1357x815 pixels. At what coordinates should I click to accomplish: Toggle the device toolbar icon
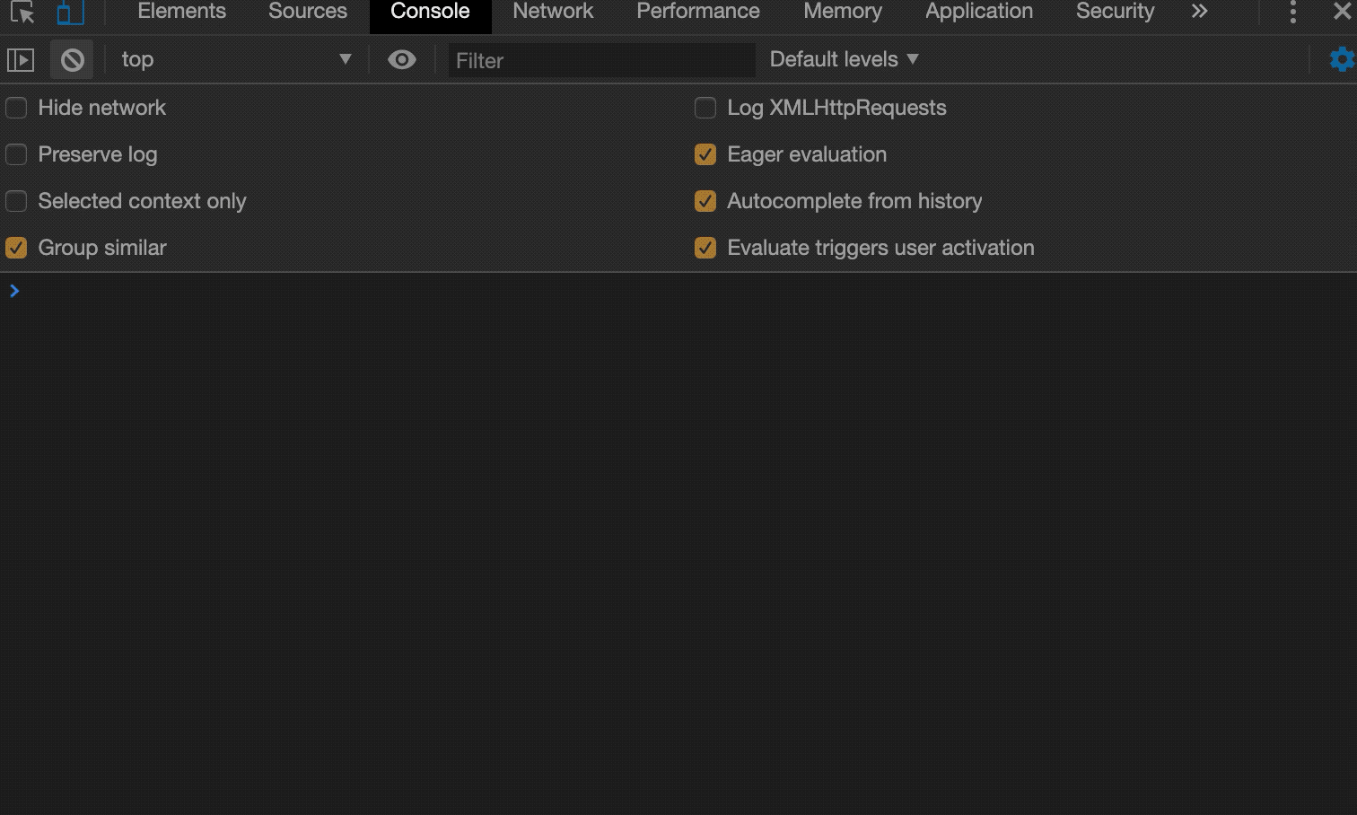pyautogui.click(x=70, y=13)
